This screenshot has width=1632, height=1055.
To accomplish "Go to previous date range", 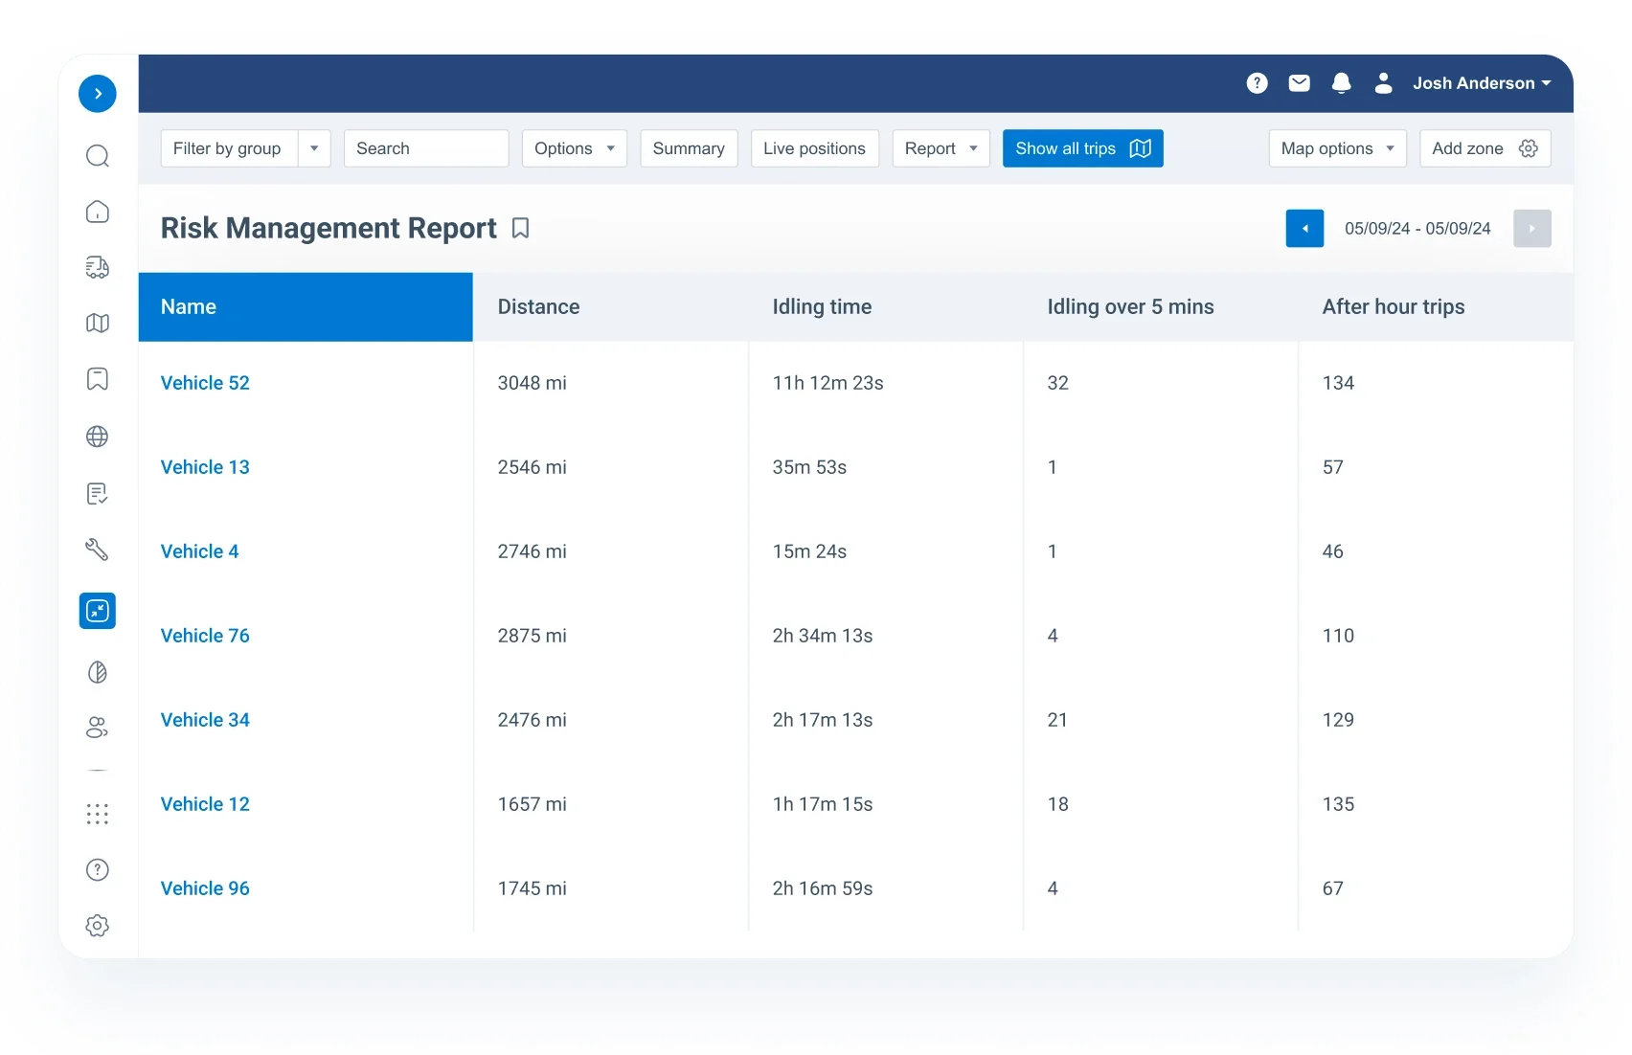I will tap(1303, 229).
